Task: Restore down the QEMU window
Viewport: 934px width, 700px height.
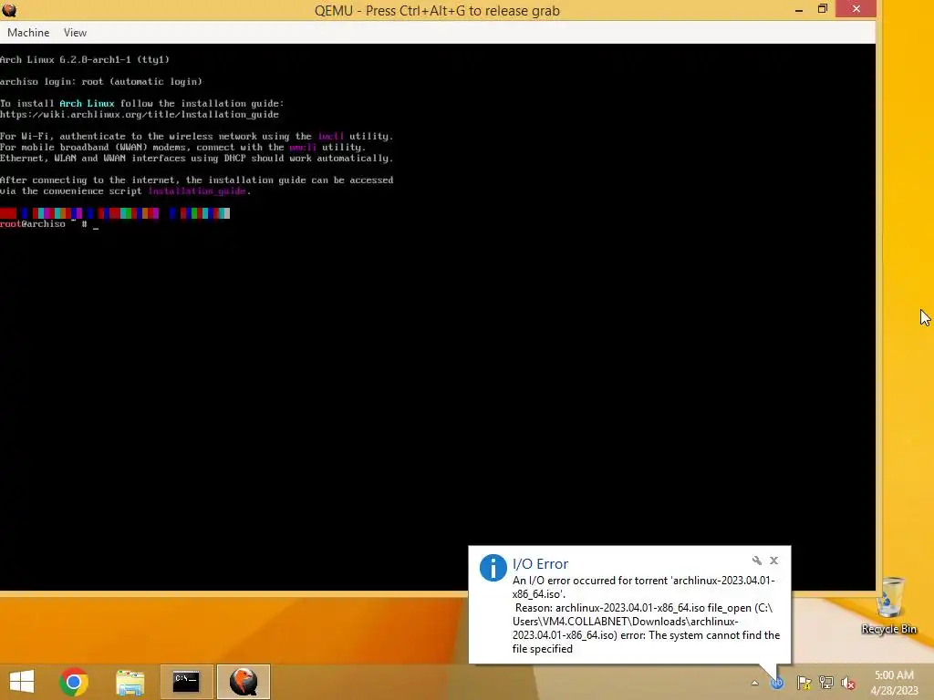Action: (823, 9)
